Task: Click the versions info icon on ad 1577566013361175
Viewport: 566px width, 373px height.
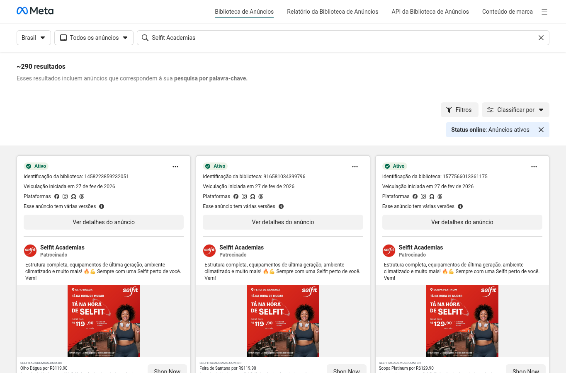Action: pyautogui.click(x=460, y=206)
